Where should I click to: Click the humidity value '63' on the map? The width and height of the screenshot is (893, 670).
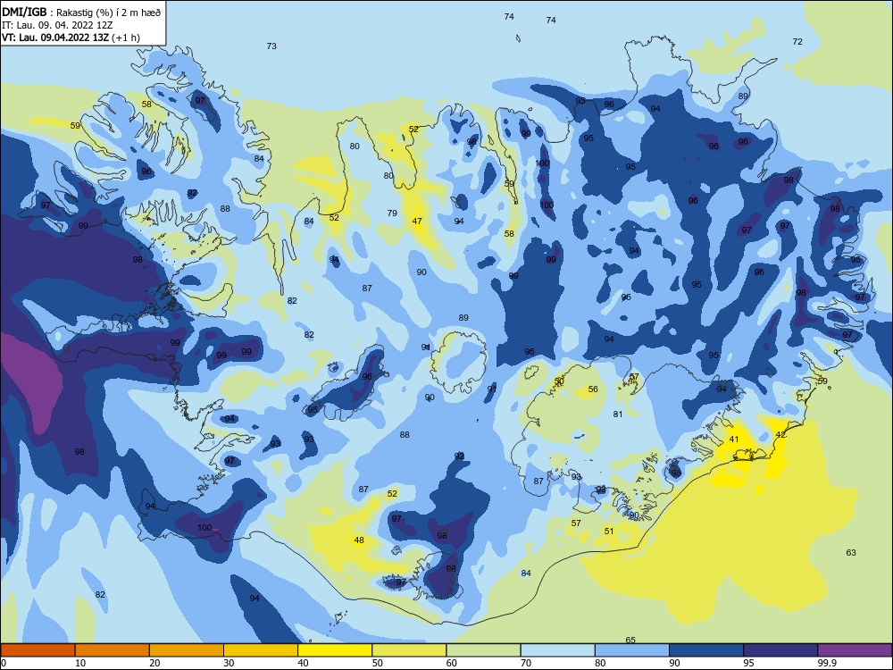point(851,553)
